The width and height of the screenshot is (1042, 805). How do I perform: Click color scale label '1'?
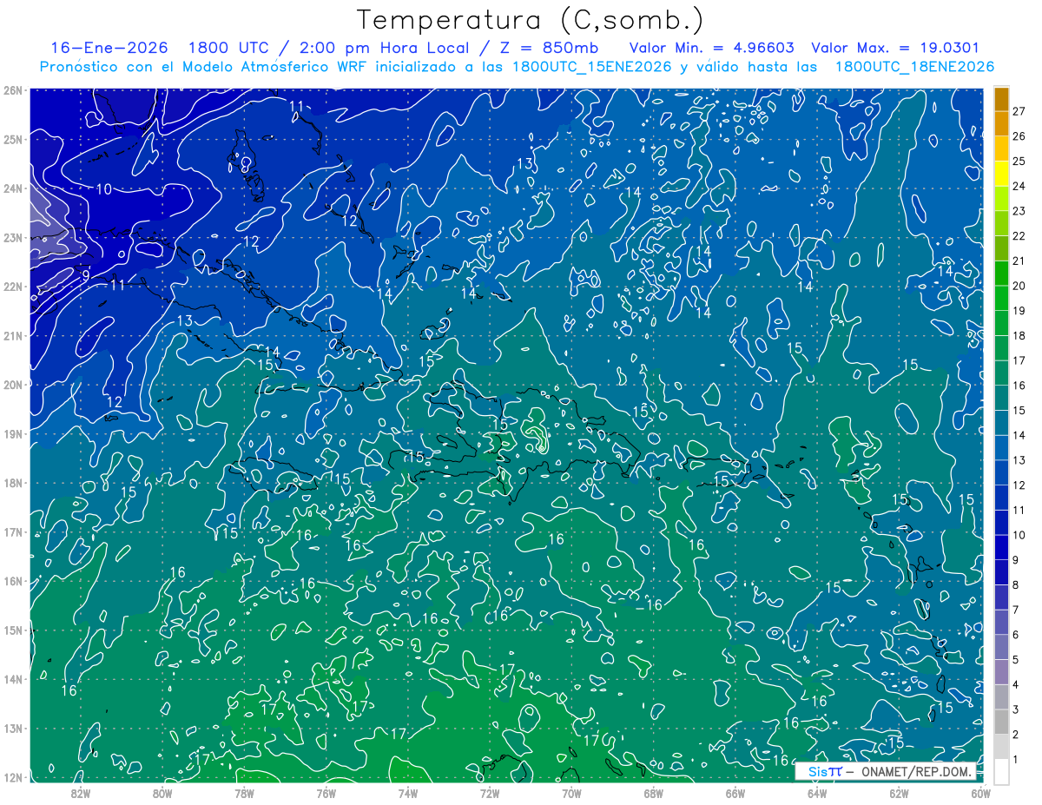[x=1016, y=760]
